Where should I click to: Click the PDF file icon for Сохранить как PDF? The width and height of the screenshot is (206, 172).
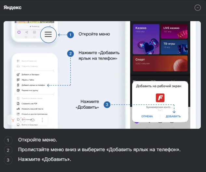pos(18,104)
